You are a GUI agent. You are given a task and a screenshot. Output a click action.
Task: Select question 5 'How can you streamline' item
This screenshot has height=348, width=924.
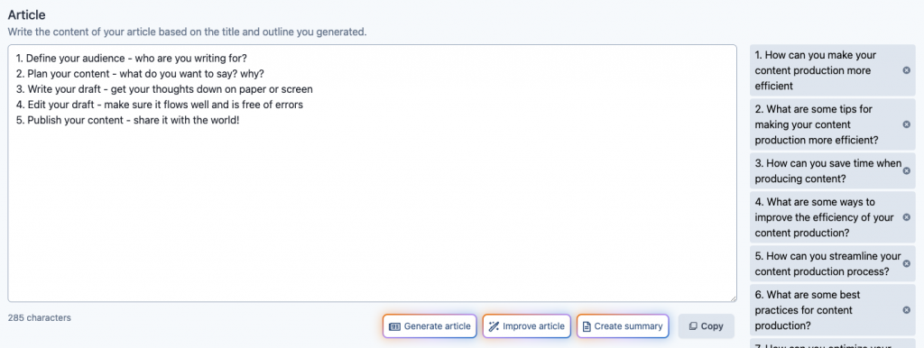point(827,264)
